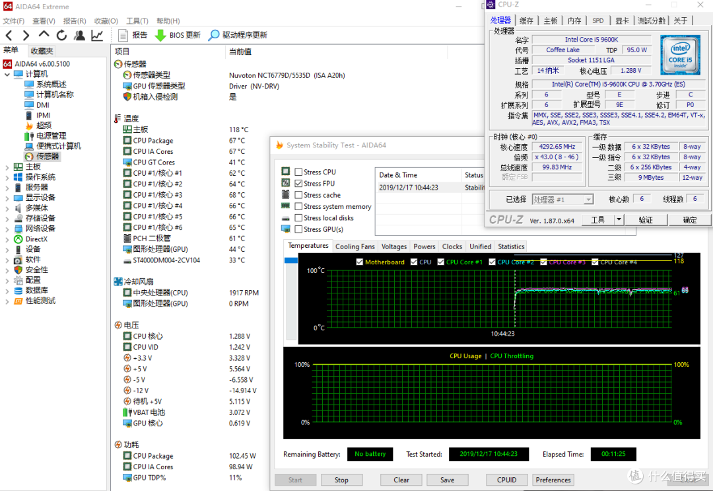The height and width of the screenshot is (491, 713).
Task: Enable the Stress GPU(s) checkbox
Action: 298,229
